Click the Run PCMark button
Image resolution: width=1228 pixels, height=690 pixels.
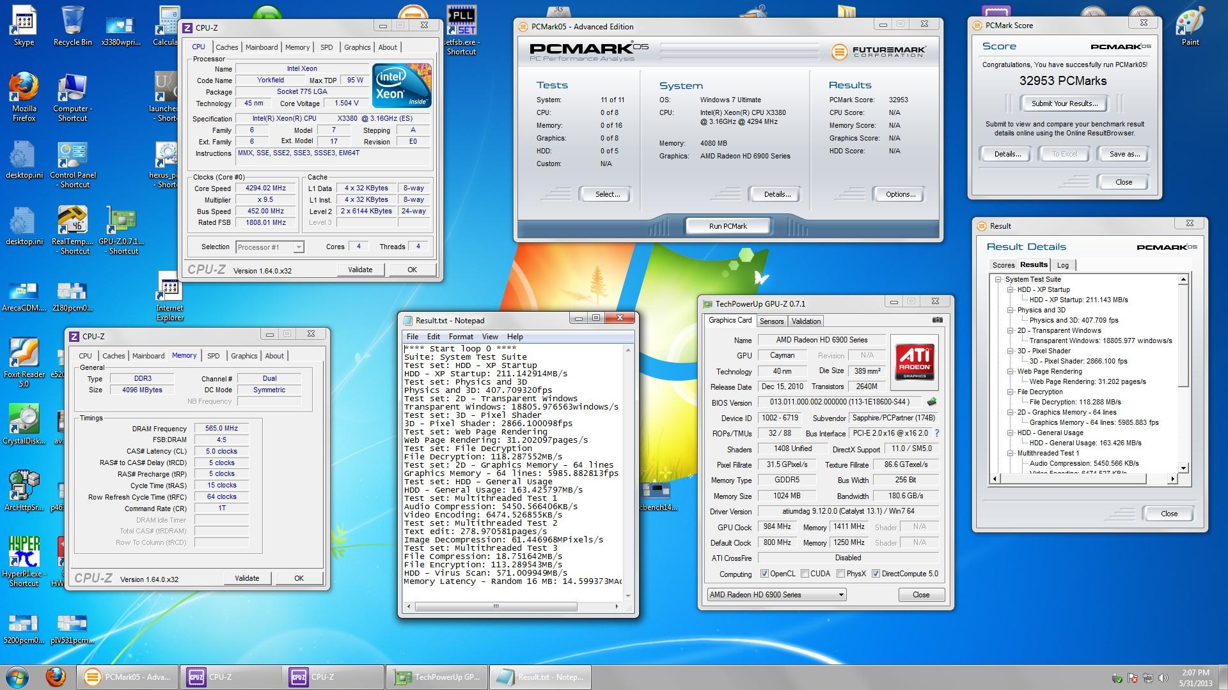728,226
